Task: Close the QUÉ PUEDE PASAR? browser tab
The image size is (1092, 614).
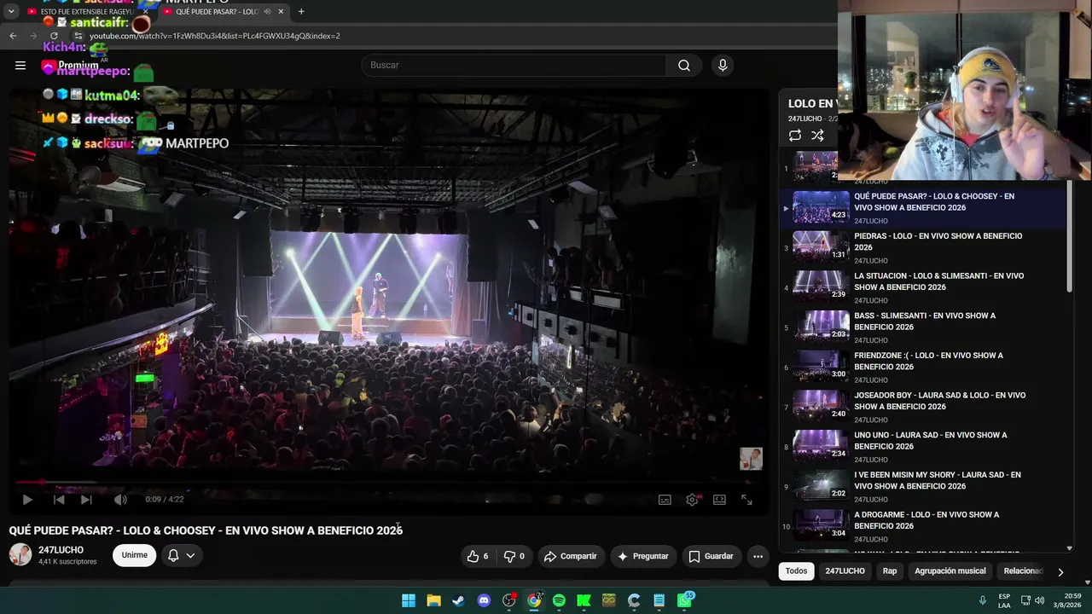Action: (281, 11)
